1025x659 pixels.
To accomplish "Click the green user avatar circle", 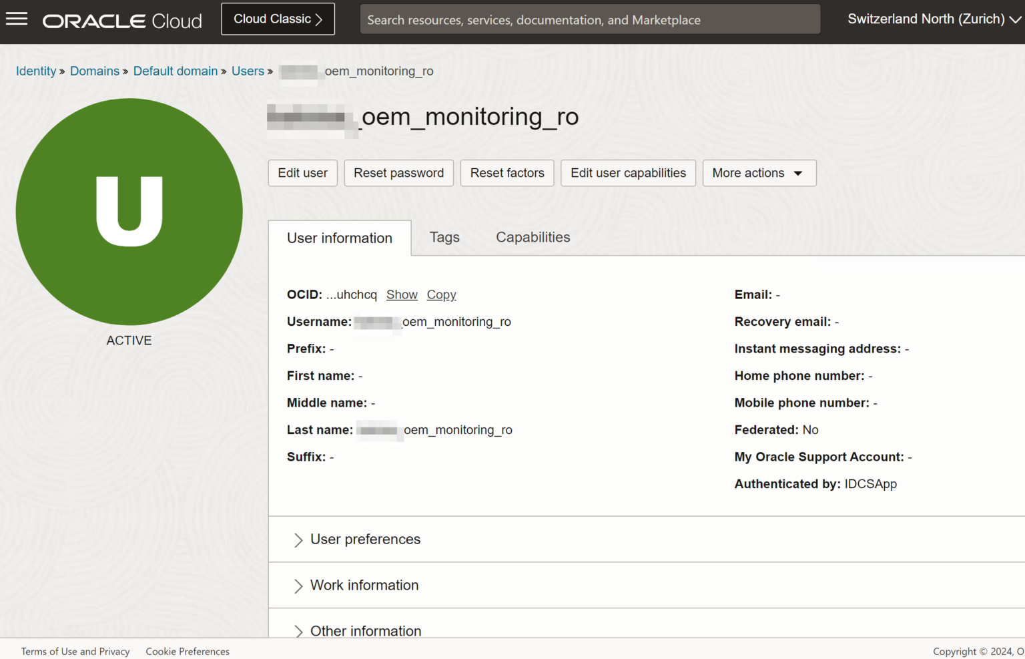I will coord(129,212).
